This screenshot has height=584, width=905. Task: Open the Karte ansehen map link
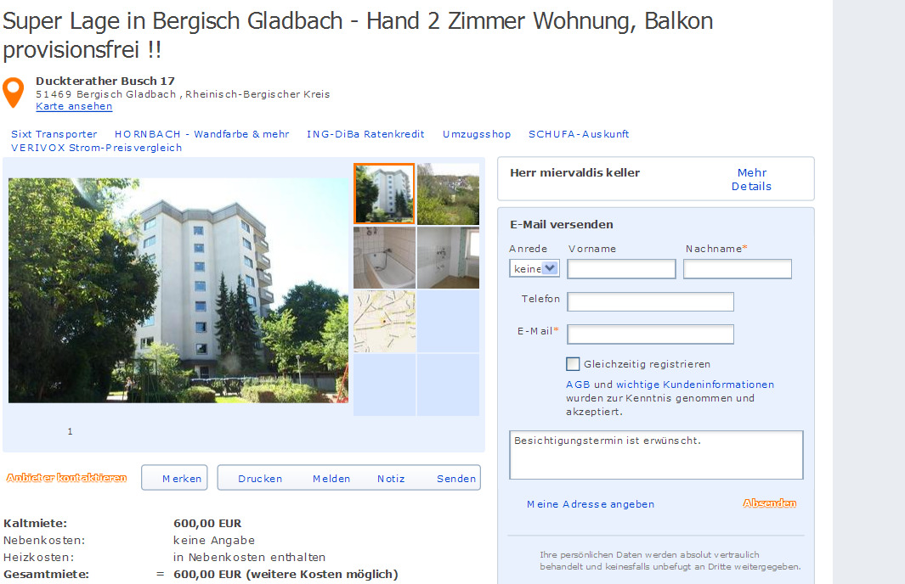point(74,106)
